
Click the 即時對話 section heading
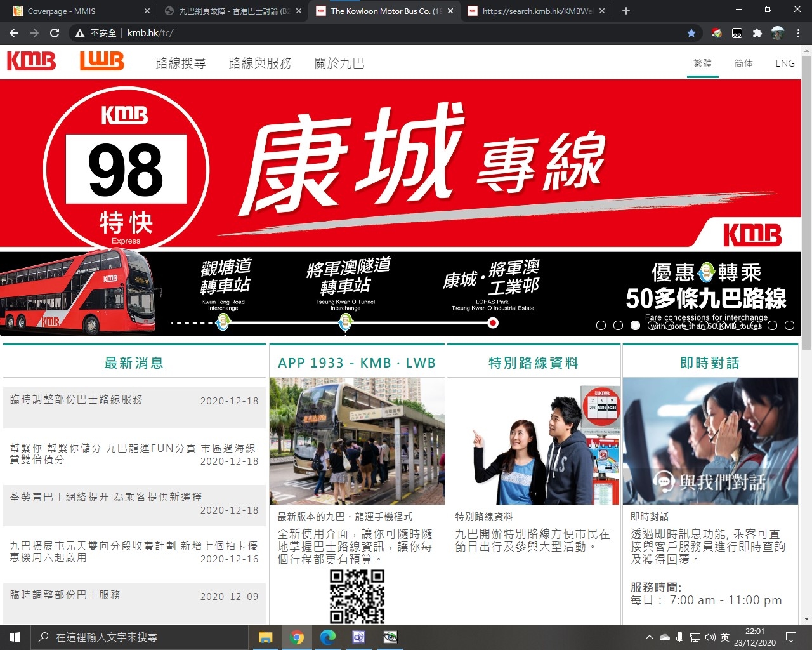pyautogui.click(x=710, y=362)
